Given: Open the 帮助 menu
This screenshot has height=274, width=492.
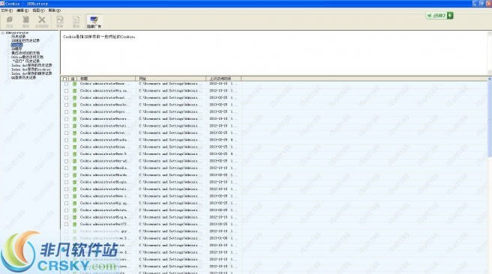Looking at the screenshot, I should (x=54, y=10).
